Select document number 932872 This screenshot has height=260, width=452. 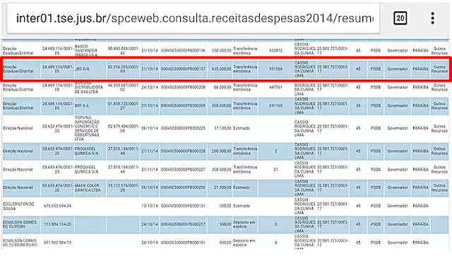[x=275, y=51]
